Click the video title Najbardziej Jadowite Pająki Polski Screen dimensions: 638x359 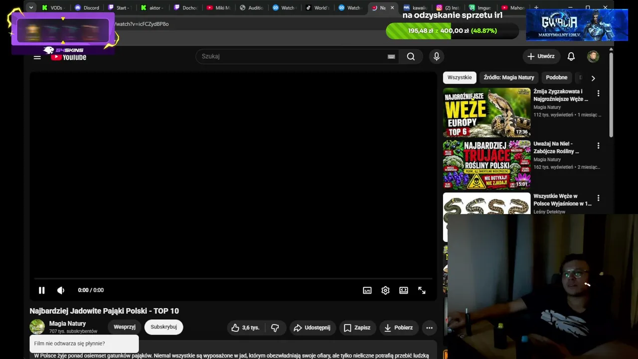(104, 311)
